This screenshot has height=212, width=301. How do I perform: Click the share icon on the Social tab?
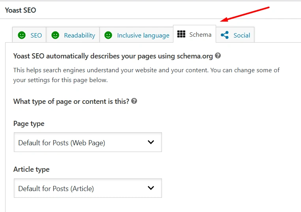pos(225,35)
